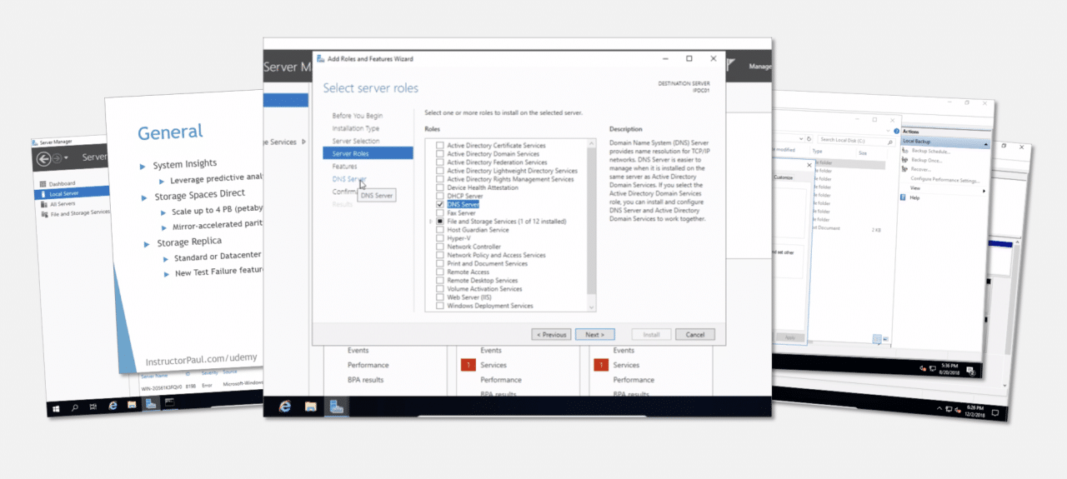Image resolution: width=1067 pixels, height=479 pixels.
Task: Click the Backup Schedule action icon
Action: coord(904,151)
